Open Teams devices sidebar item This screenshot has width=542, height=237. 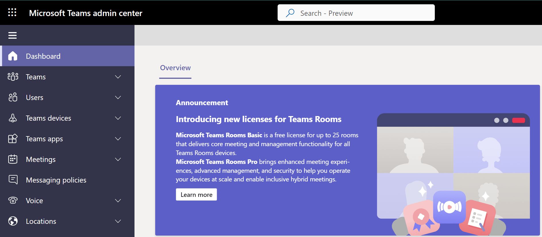pyautogui.click(x=67, y=118)
